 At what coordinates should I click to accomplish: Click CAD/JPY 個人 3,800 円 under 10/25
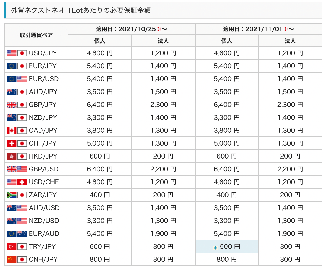pos(100,131)
